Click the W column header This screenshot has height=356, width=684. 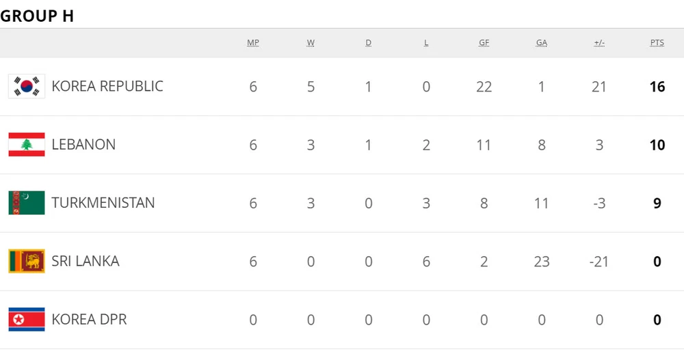[x=311, y=43]
